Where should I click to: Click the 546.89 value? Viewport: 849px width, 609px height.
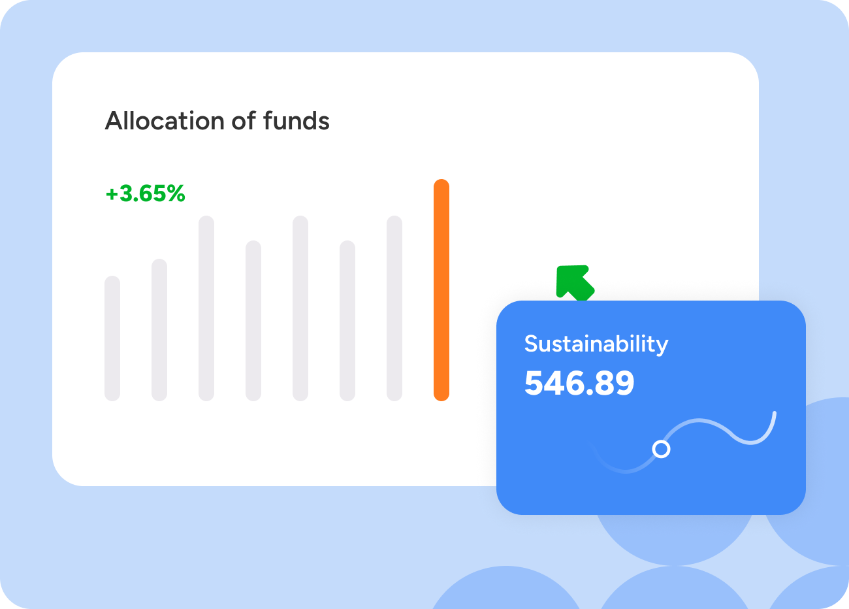pyautogui.click(x=579, y=384)
